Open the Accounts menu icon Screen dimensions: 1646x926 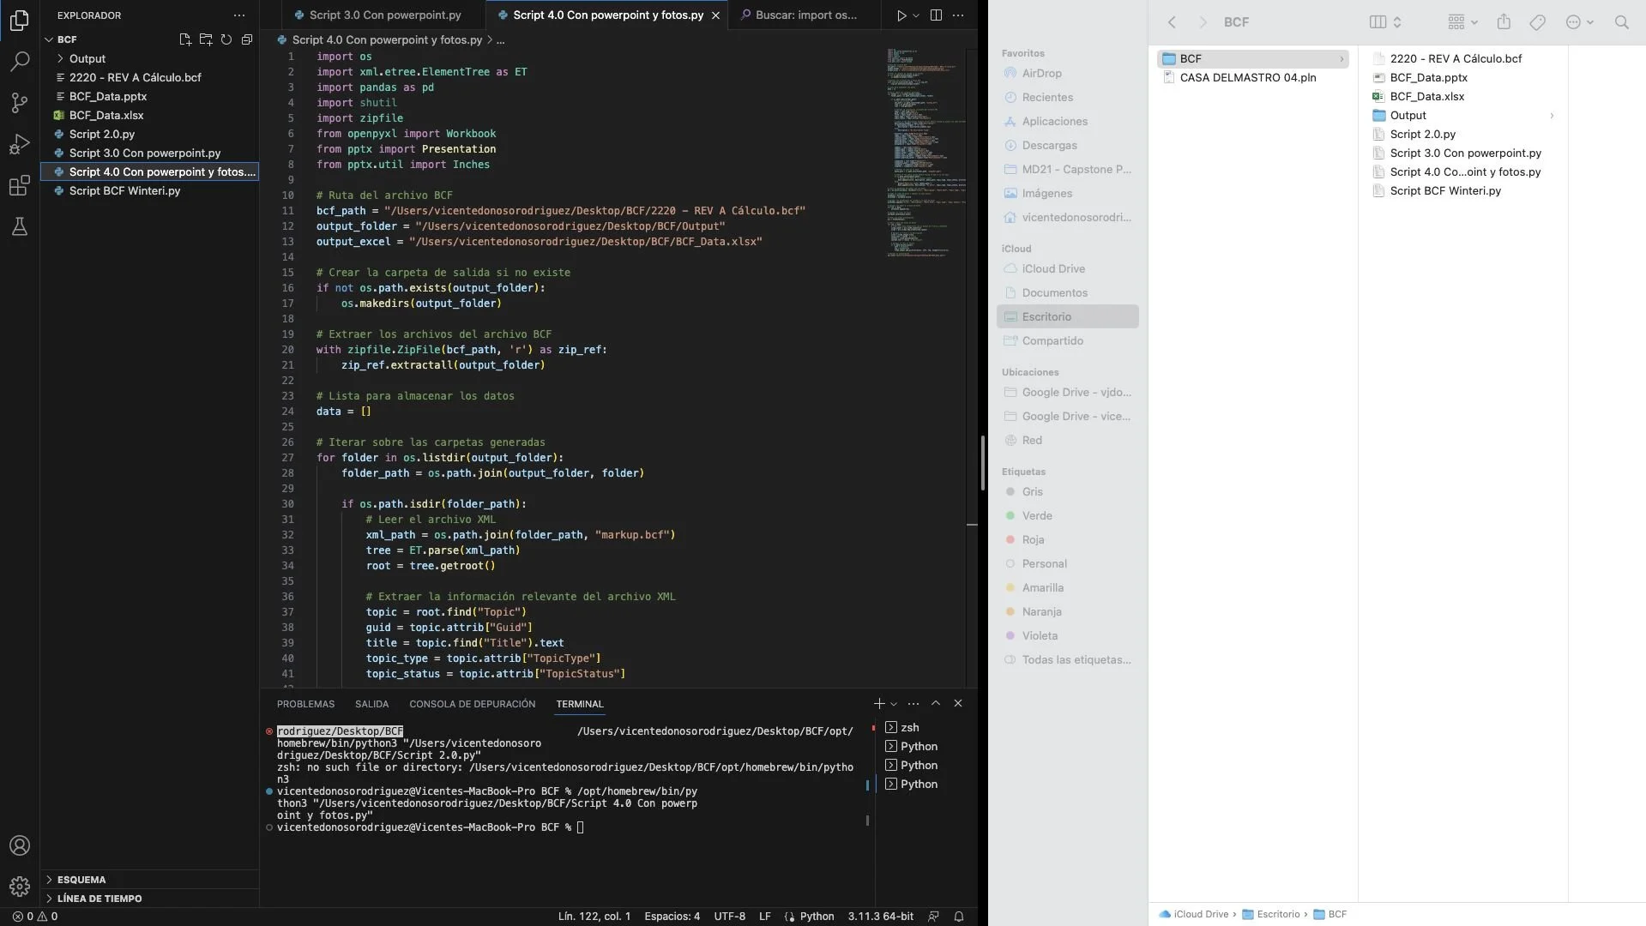click(20, 845)
